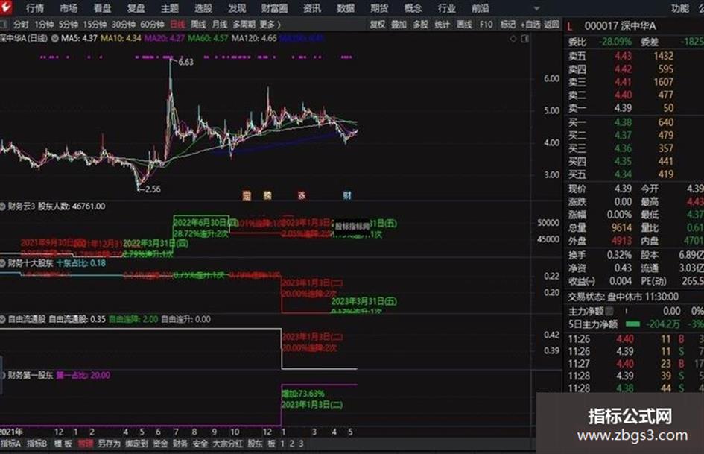Switch to the 指标A tab

[x=10, y=444]
